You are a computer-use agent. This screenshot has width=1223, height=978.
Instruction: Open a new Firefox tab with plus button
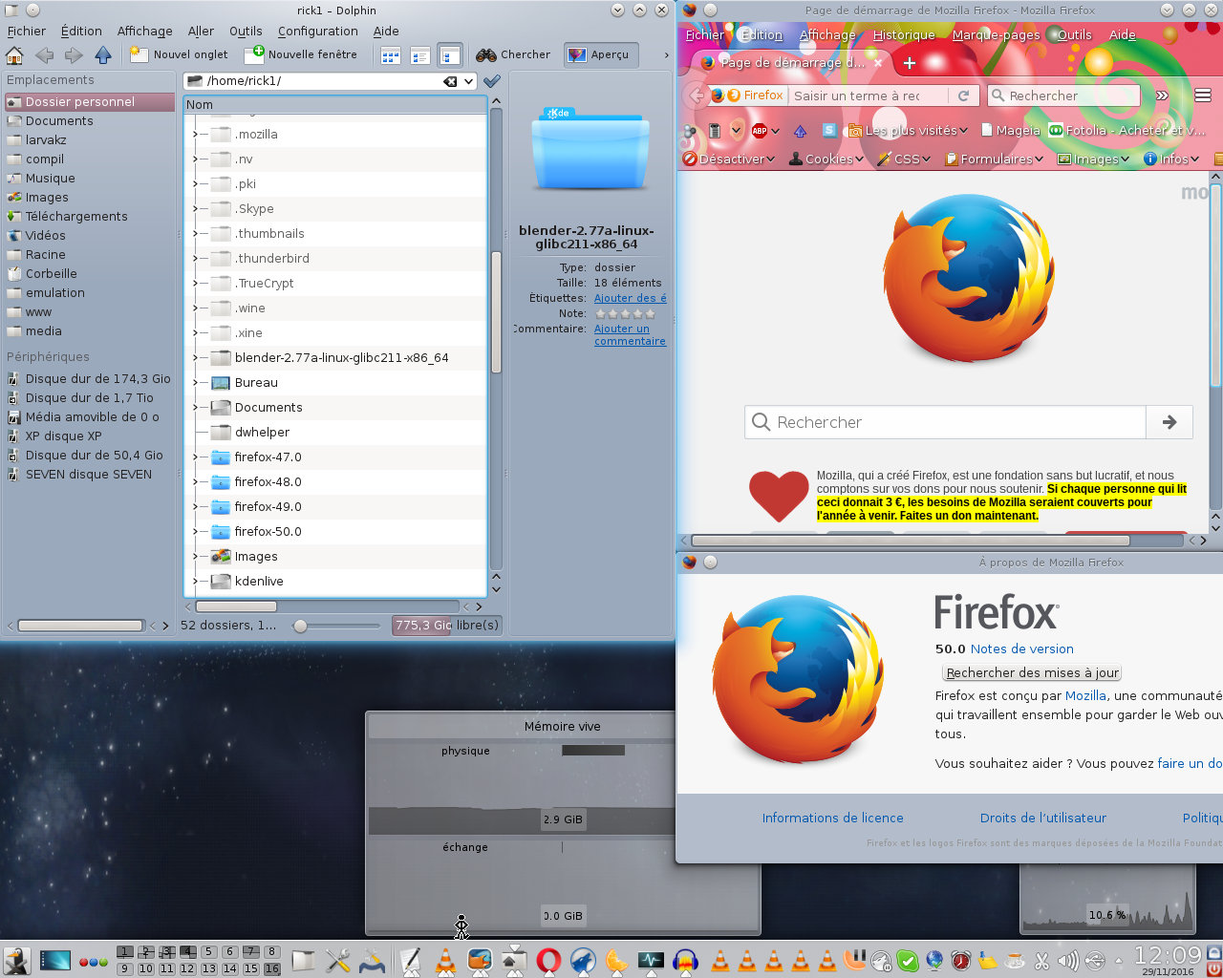[x=909, y=63]
